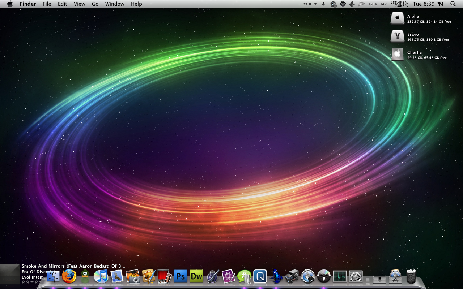Open Spotlight search magnifier
463x289 pixels.
click(x=453, y=4)
